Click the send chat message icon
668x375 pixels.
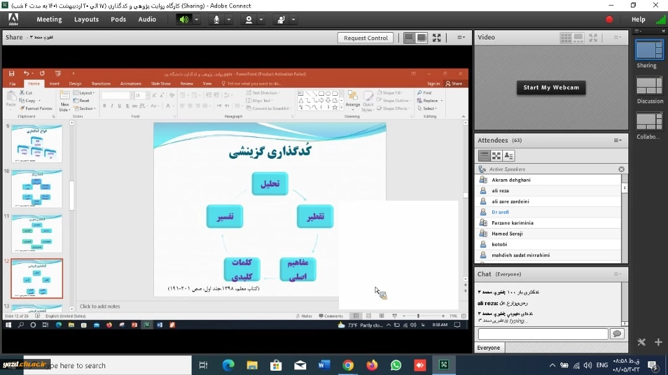(617, 334)
